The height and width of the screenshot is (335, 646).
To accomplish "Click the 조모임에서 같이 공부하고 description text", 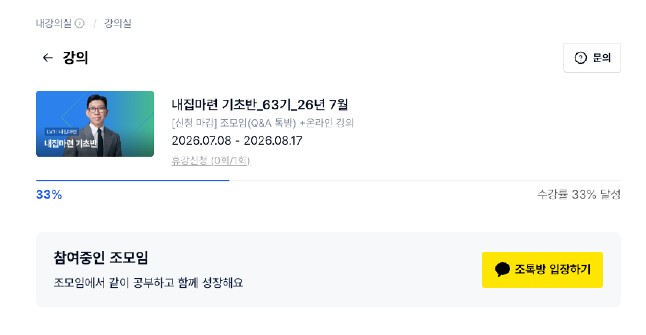I will click(148, 282).
